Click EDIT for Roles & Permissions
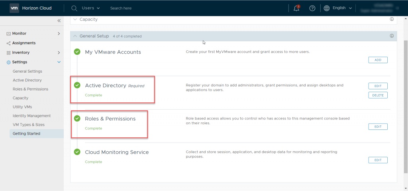Image resolution: width=408 pixels, height=191 pixels. [378, 127]
